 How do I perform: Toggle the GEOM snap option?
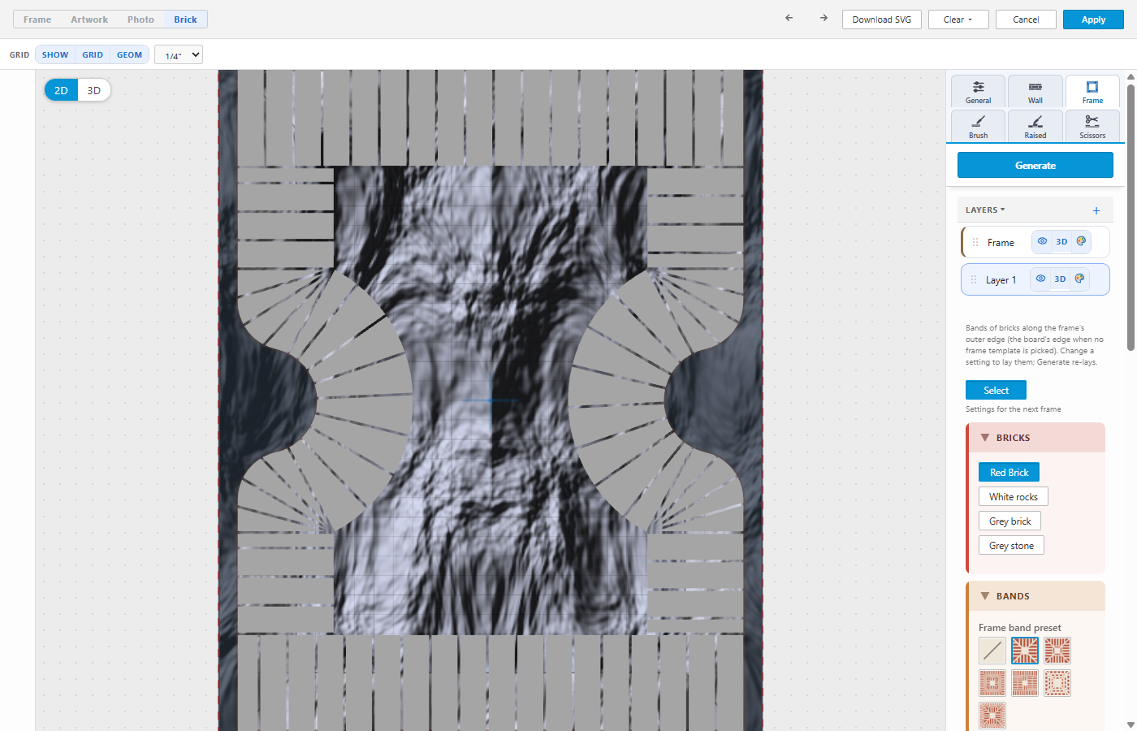pyautogui.click(x=129, y=54)
